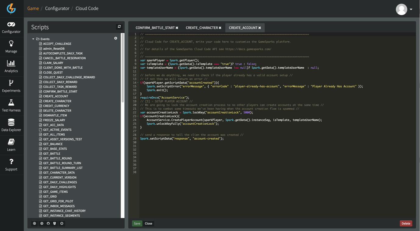Open the FREEZE_SALARY script

[54, 120]
